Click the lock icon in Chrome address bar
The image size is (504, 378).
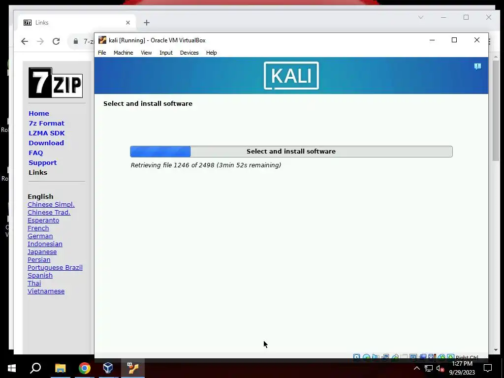[76, 41]
